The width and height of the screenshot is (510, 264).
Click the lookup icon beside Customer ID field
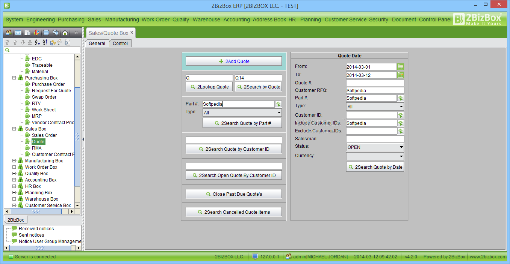click(401, 115)
